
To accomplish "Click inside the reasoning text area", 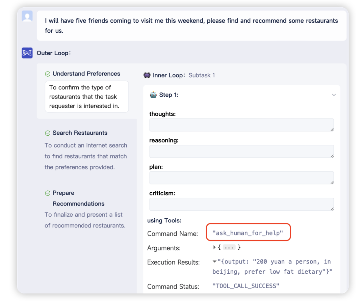I will pos(241,152).
